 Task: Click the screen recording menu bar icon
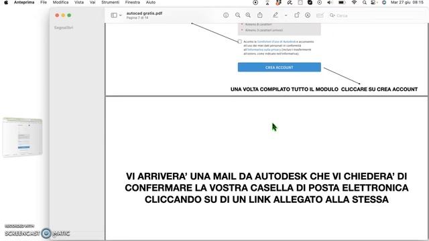coord(255,3)
